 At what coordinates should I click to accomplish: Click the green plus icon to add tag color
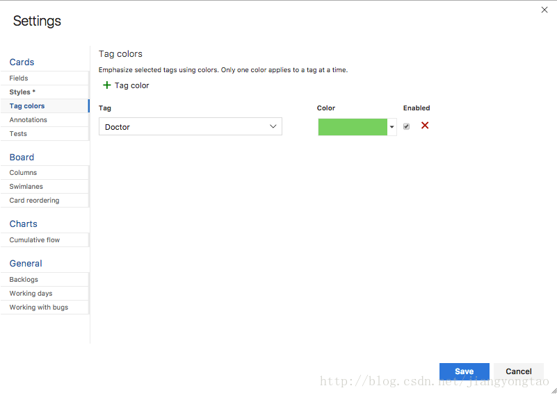click(x=106, y=85)
